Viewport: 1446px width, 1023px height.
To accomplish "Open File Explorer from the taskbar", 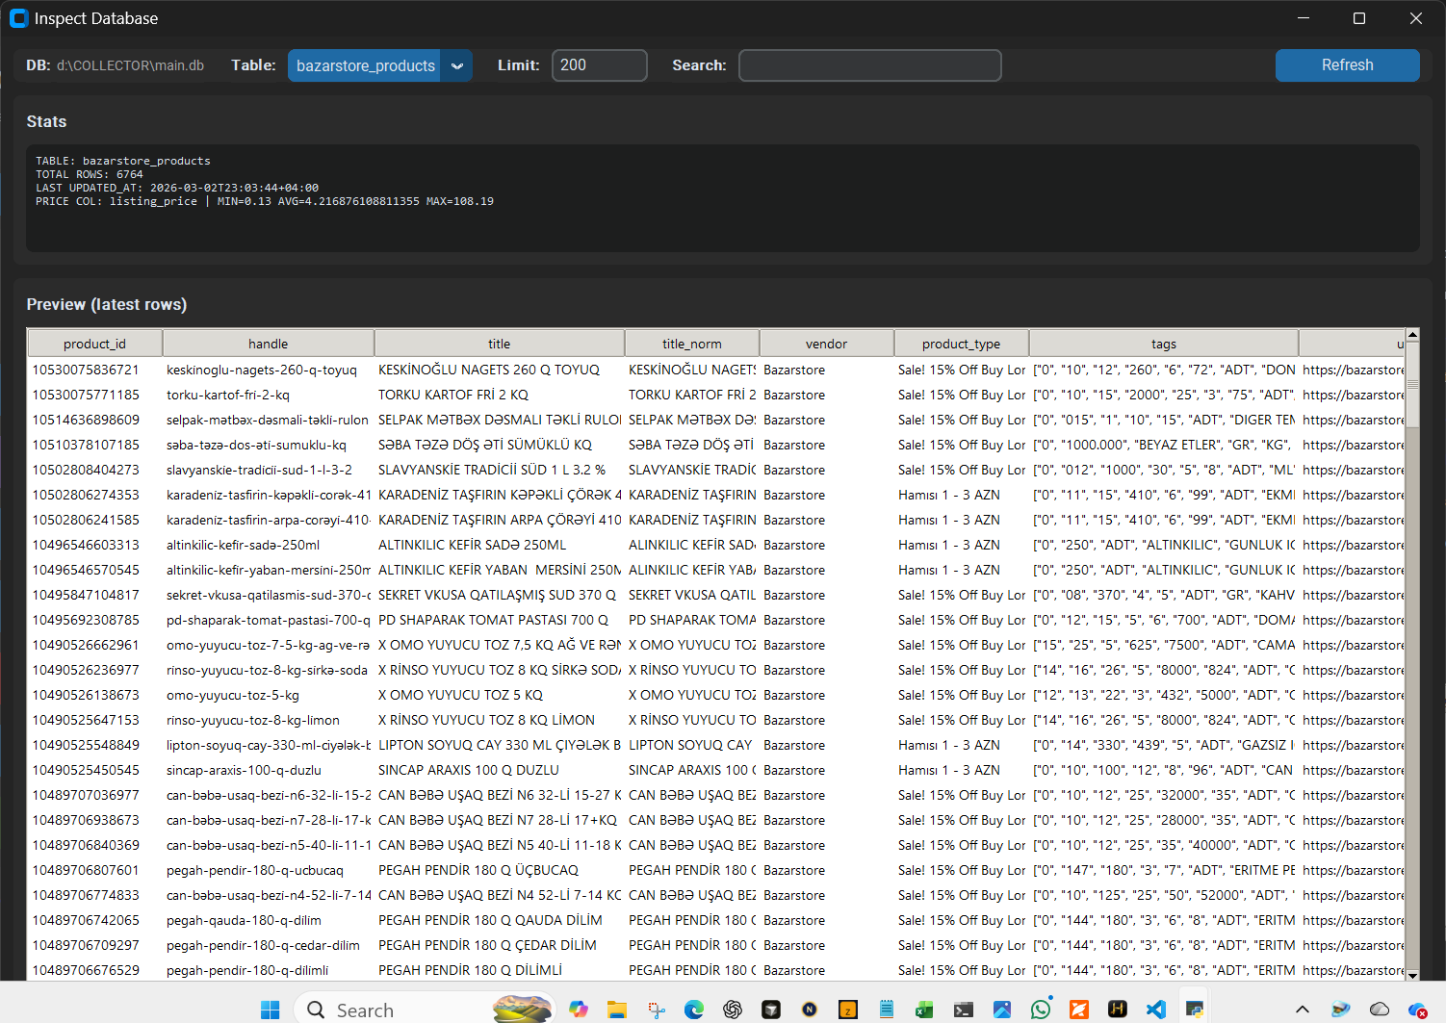I will 617,1010.
